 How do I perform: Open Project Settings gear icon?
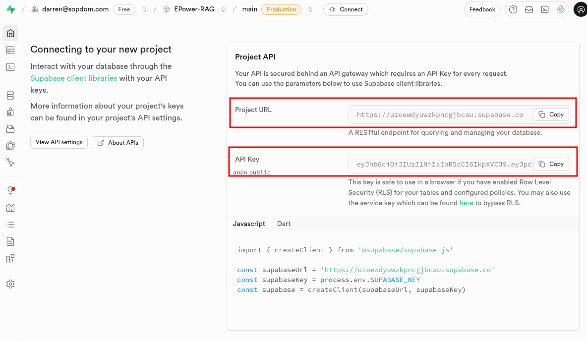pyautogui.click(x=10, y=284)
